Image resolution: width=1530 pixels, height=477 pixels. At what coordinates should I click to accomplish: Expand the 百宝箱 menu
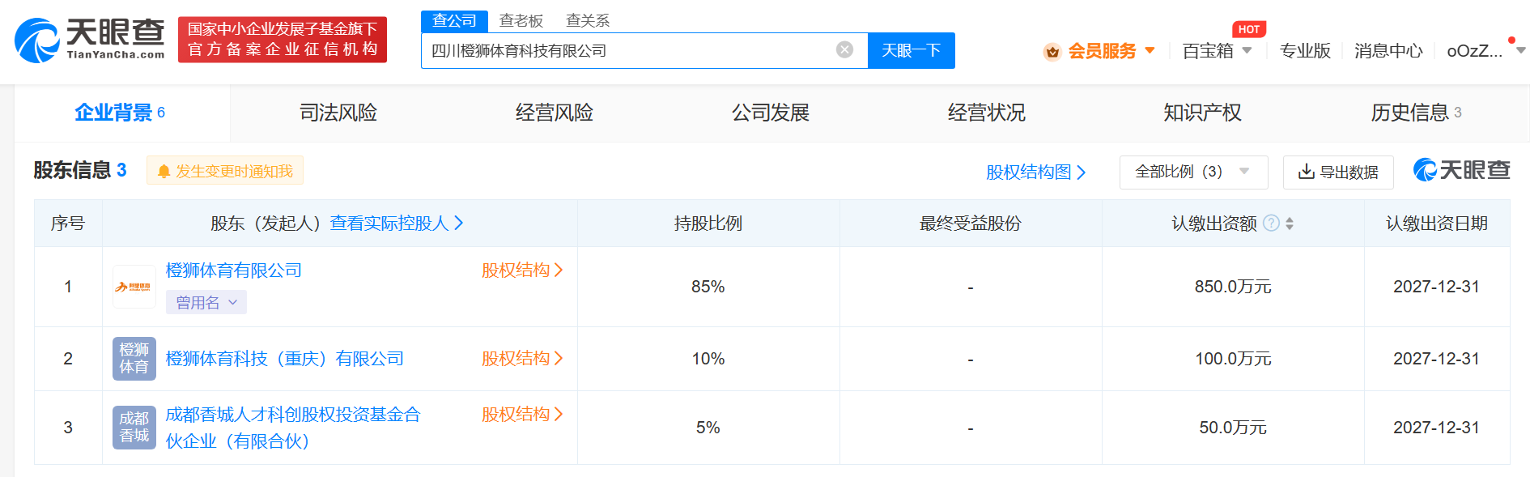[1217, 51]
